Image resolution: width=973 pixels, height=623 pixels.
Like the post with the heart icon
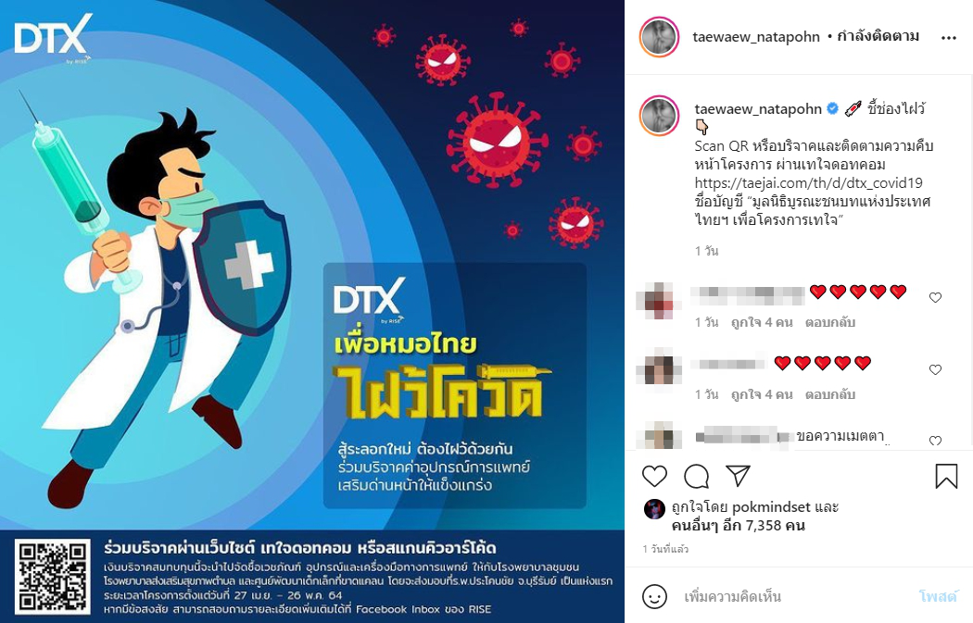pyautogui.click(x=654, y=476)
